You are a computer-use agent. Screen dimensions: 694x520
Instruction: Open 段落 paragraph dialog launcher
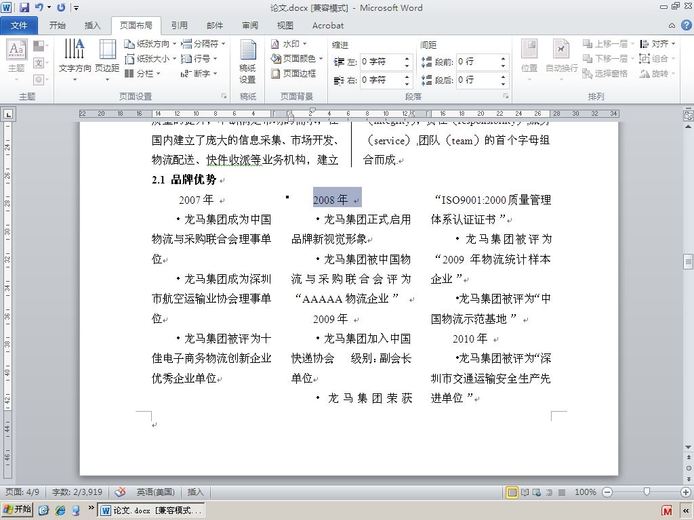(506, 96)
